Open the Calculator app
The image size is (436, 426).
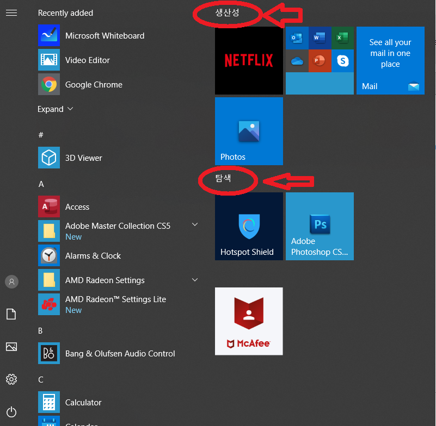(118, 402)
